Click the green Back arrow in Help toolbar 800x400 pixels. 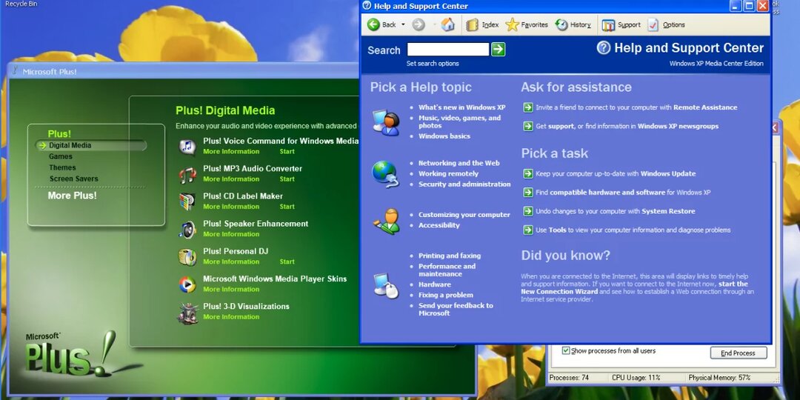point(373,24)
